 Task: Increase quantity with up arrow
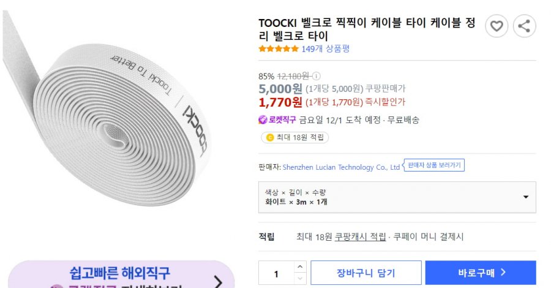coord(299,267)
